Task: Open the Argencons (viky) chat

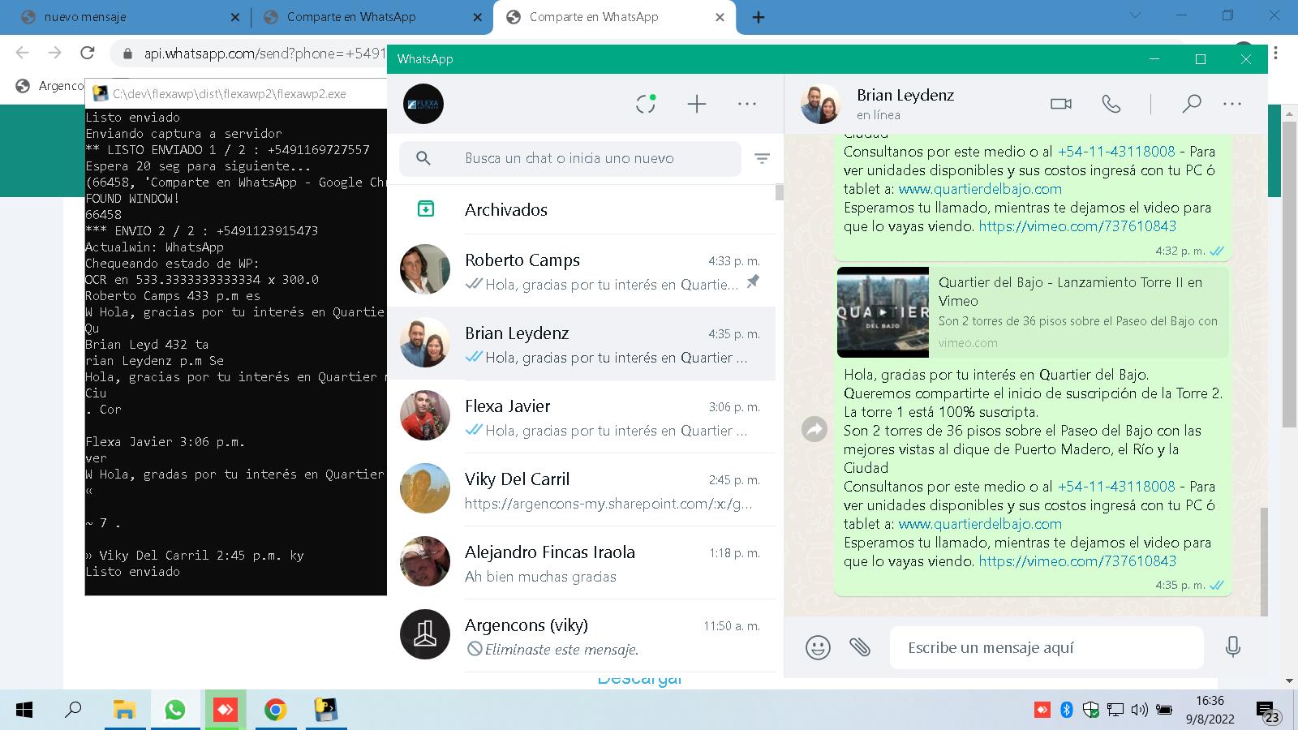Action: click(x=582, y=636)
